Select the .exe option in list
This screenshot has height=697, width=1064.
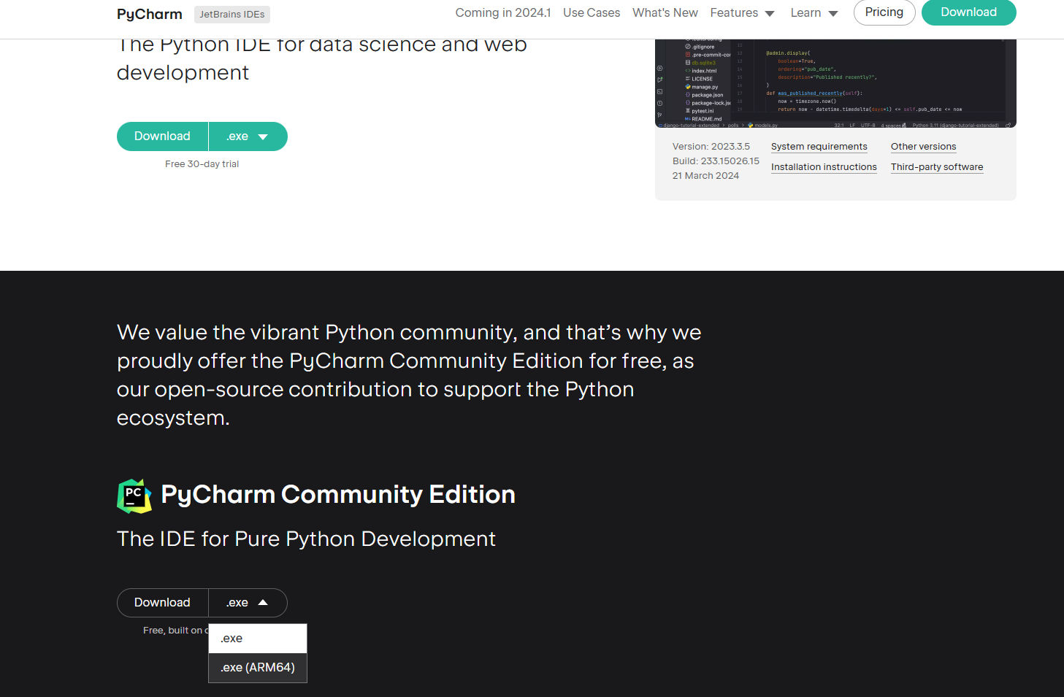coord(258,639)
